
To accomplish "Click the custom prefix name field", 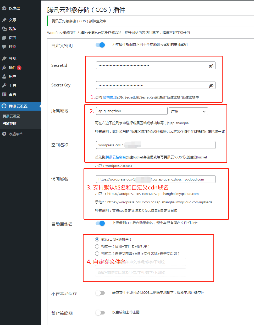I will tap(141, 262).
